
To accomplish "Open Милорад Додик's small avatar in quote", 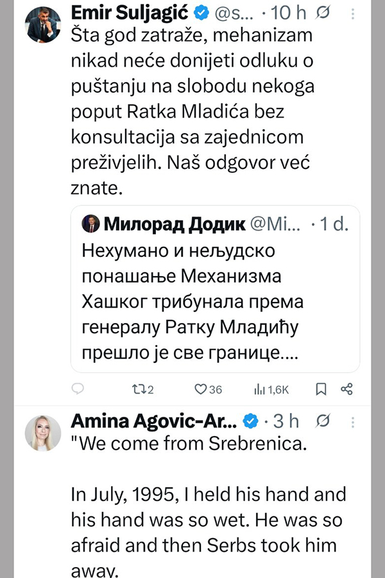I will 90,224.
